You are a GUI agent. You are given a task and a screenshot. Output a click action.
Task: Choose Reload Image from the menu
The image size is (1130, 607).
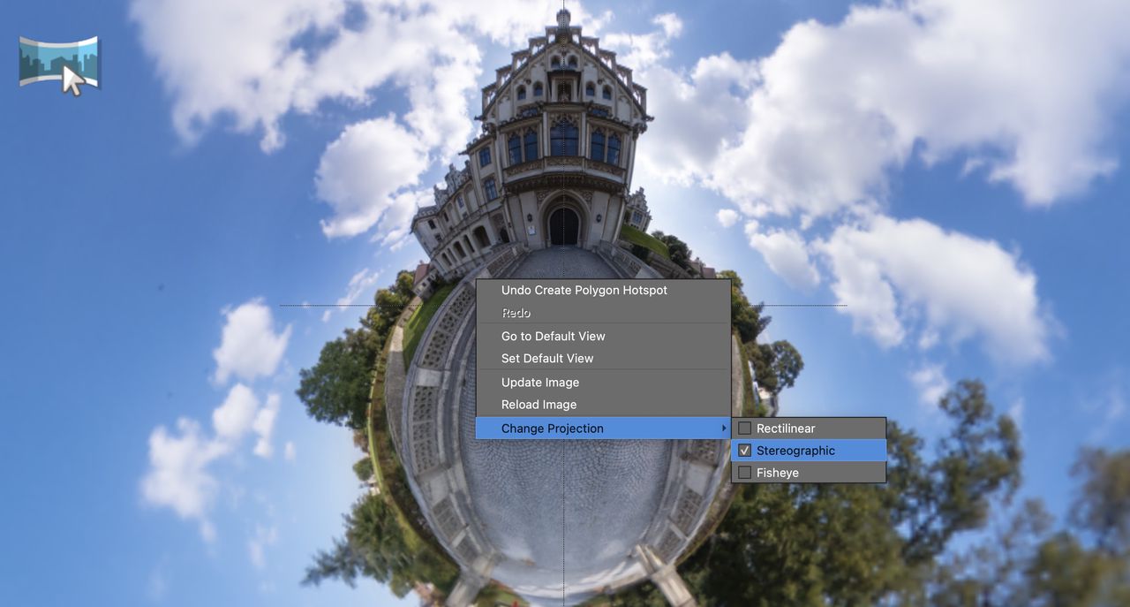point(538,404)
